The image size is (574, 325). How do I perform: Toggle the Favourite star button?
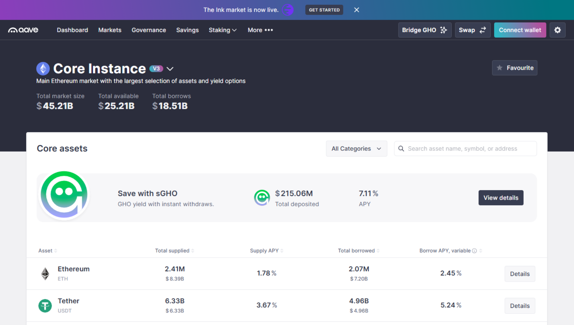(x=514, y=68)
